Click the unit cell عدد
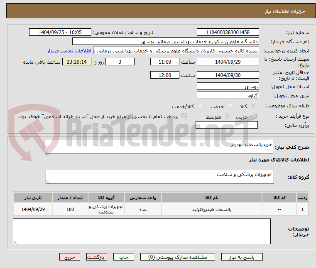The width and height of the screenshot is (316, 268). pyautogui.click(x=143, y=209)
